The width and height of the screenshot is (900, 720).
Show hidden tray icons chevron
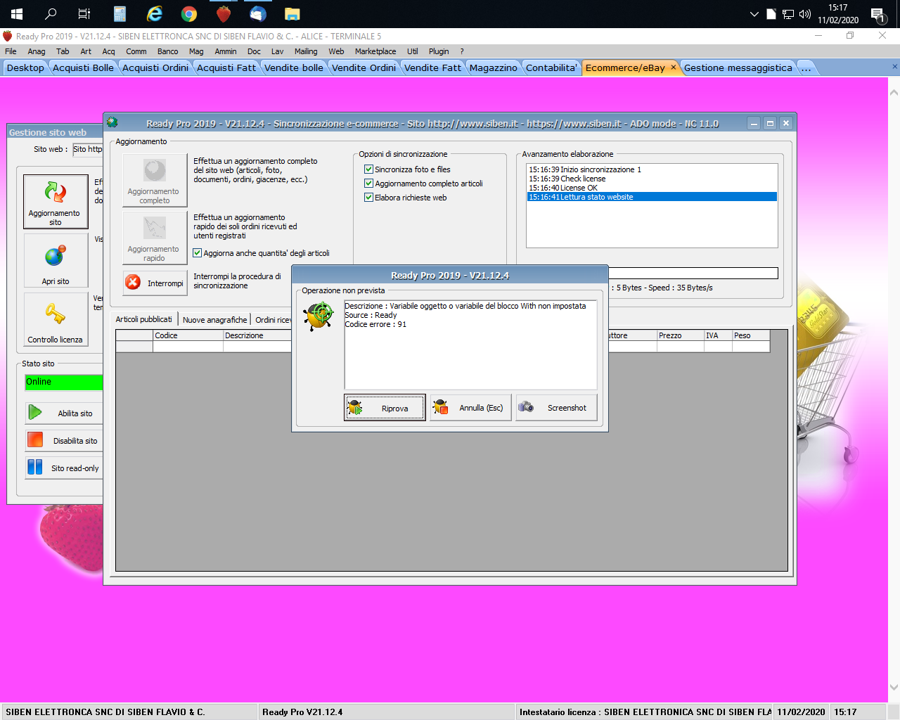tap(754, 14)
